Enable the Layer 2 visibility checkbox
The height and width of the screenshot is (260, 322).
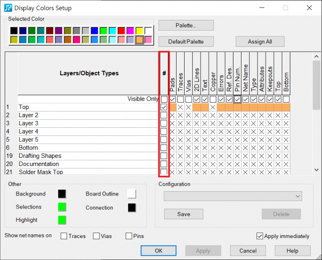click(x=164, y=115)
